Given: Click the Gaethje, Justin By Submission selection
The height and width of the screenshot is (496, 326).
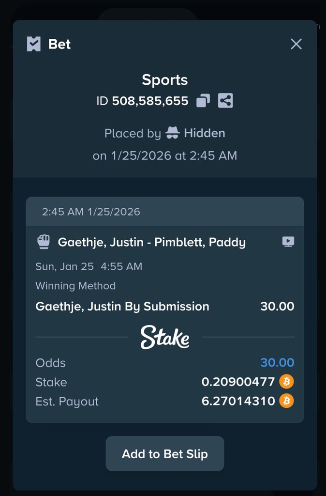Looking at the screenshot, I should [x=122, y=306].
